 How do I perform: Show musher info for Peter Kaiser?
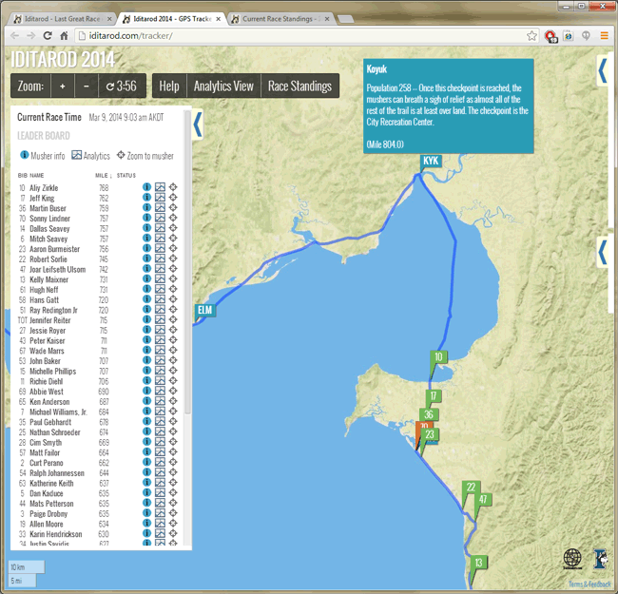click(146, 340)
